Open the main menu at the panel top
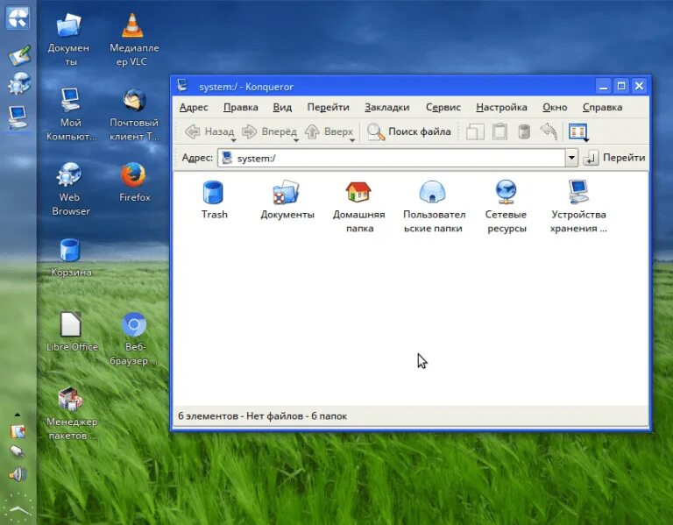Screen dimensions: 673x525 [18, 18]
